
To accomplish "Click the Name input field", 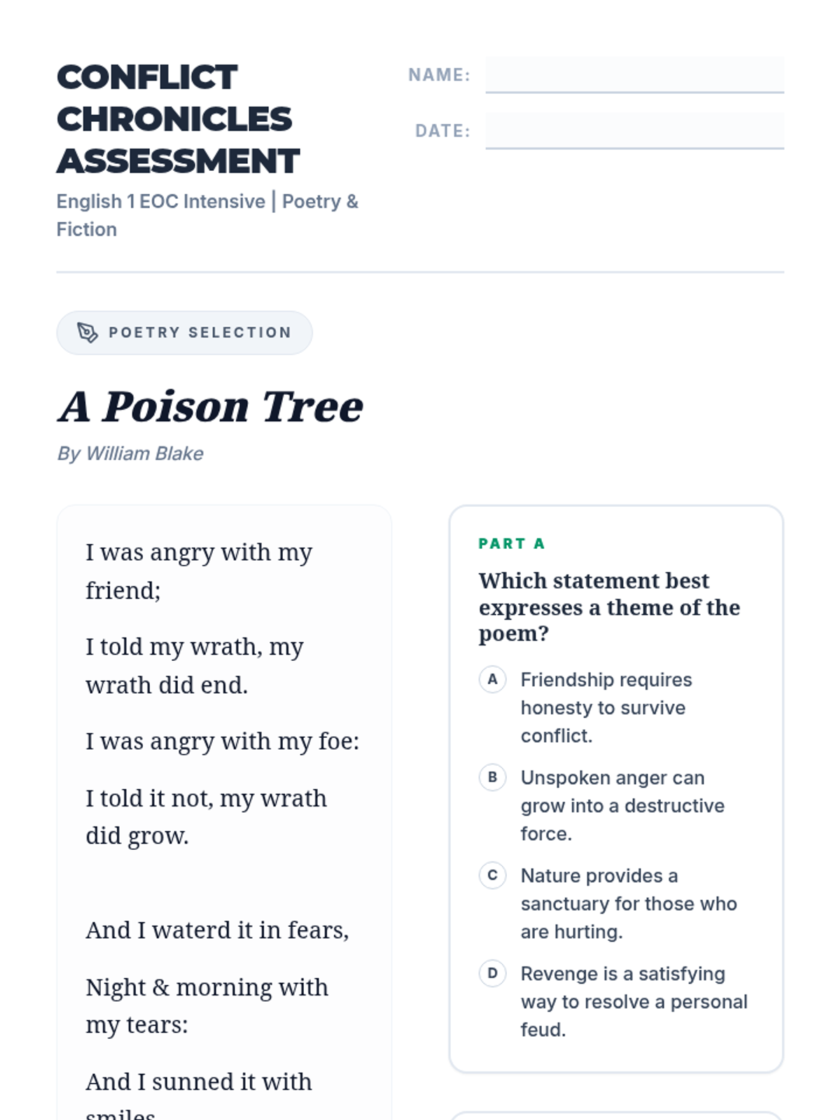I will tap(634, 74).
